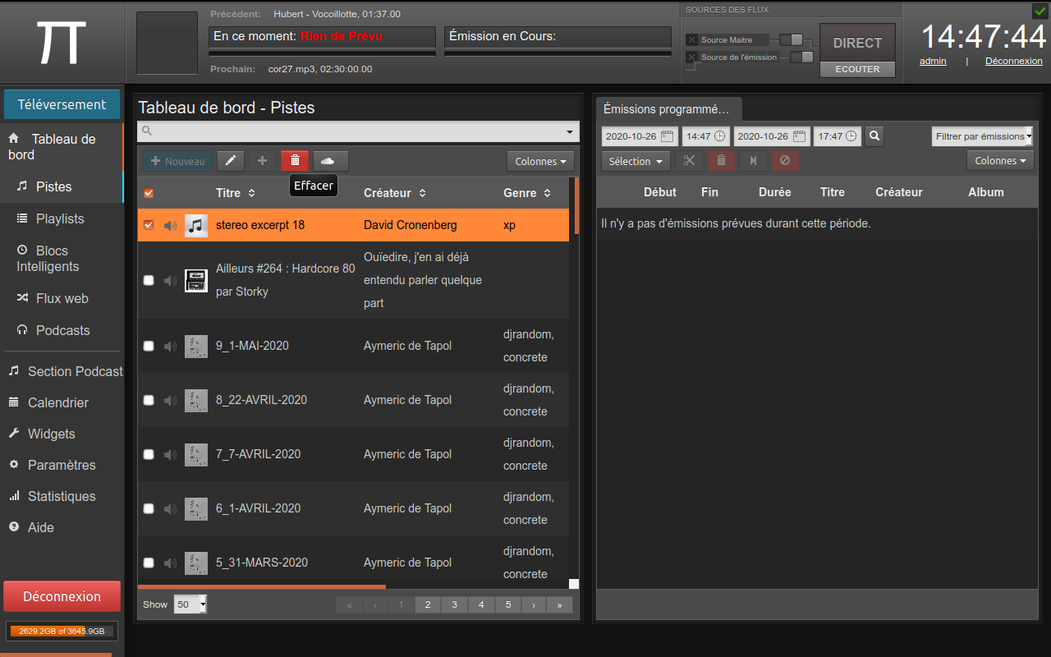1051x657 pixels.
Task: Click the cancel current show icon
Action: point(784,161)
